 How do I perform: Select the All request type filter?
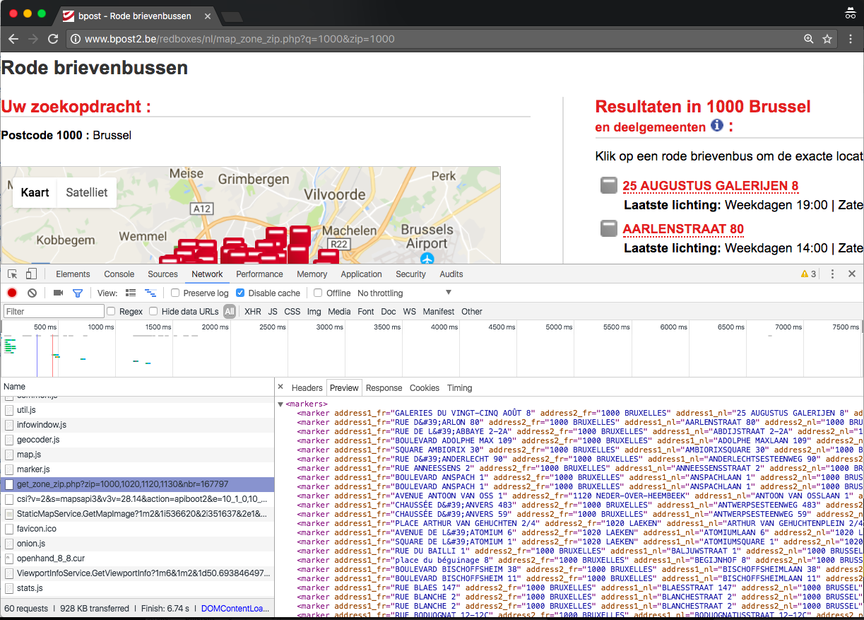pyautogui.click(x=230, y=312)
